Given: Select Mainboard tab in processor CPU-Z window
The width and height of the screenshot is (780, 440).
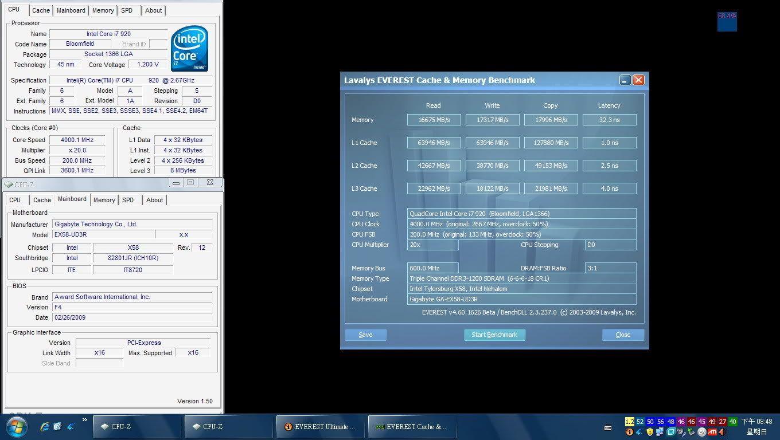Looking at the screenshot, I should pos(71,10).
